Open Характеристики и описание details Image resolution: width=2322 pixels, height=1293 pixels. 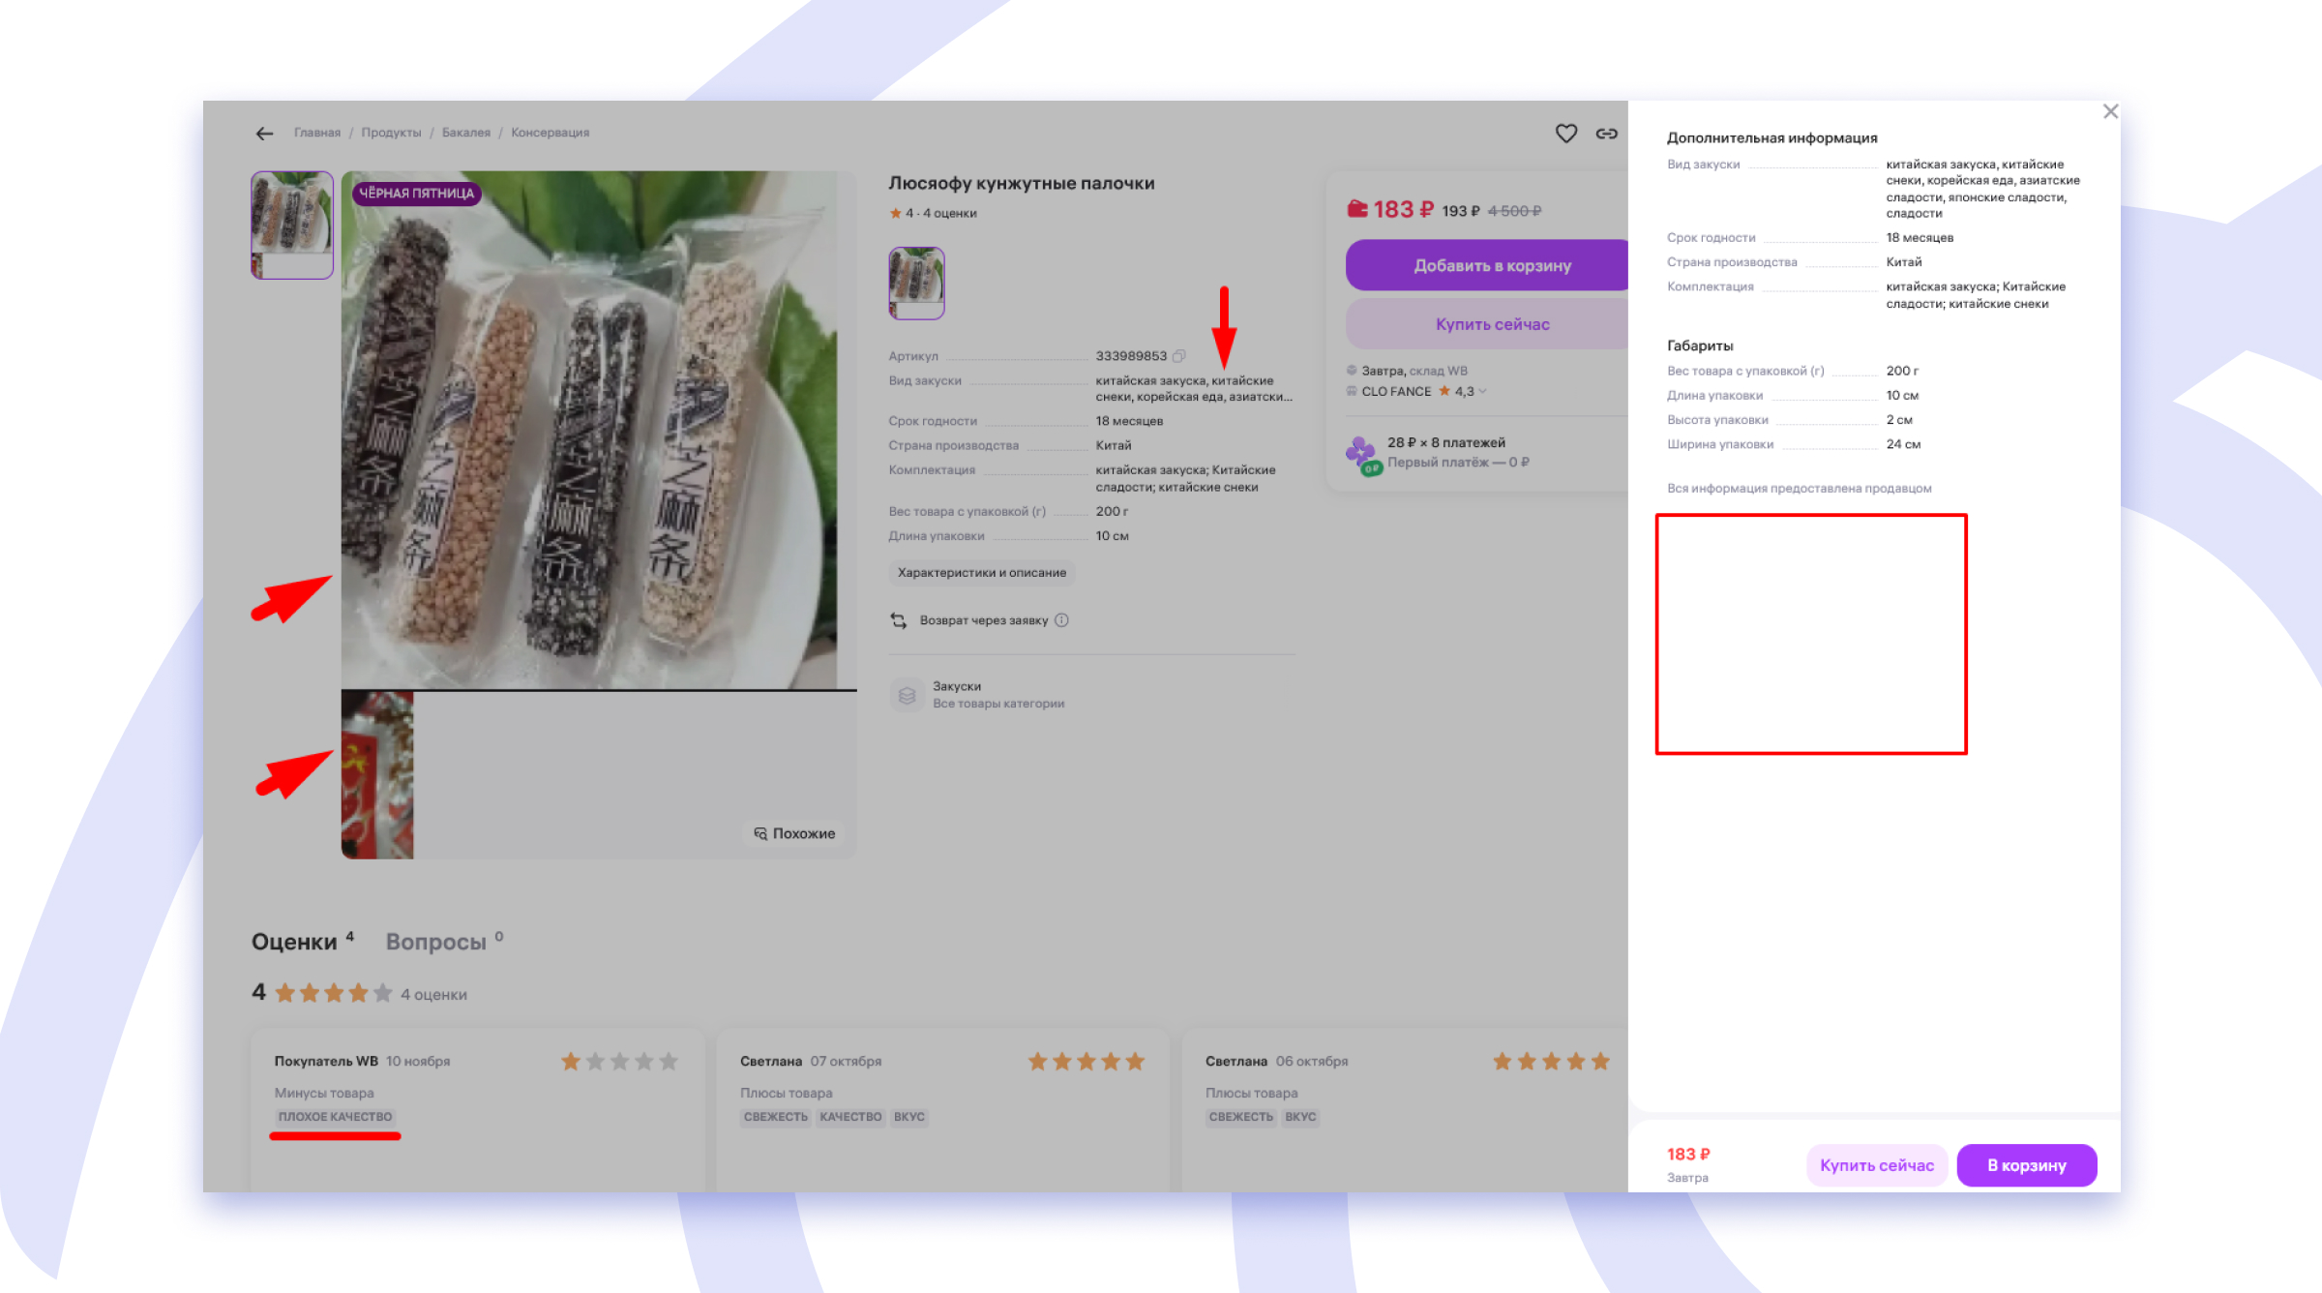[981, 573]
